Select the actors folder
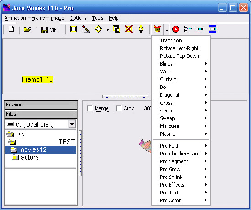The image size is (251, 210). [x=26, y=158]
